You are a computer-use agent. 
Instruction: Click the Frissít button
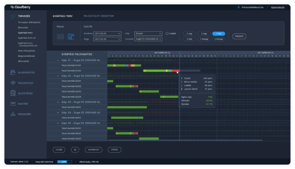(239, 36)
